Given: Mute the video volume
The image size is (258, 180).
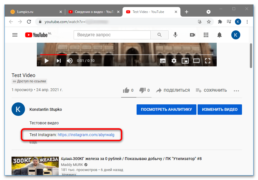Looking at the screenshot, I should (70, 61).
